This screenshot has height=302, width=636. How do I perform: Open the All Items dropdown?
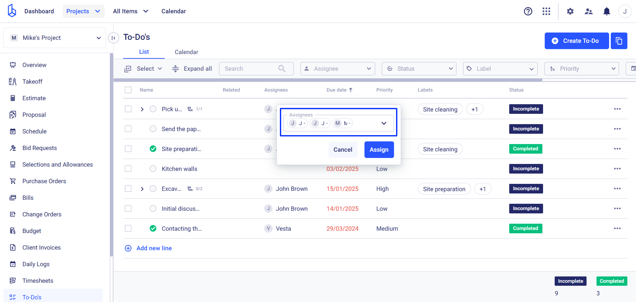[130, 11]
